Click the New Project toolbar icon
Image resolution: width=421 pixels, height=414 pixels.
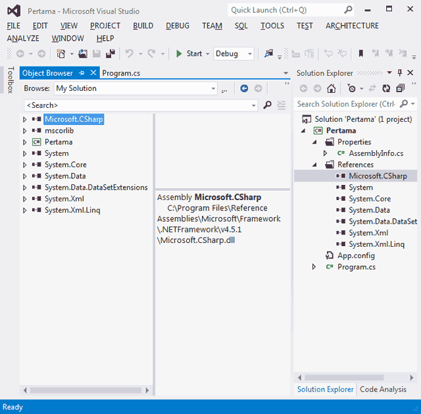point(61,54)
